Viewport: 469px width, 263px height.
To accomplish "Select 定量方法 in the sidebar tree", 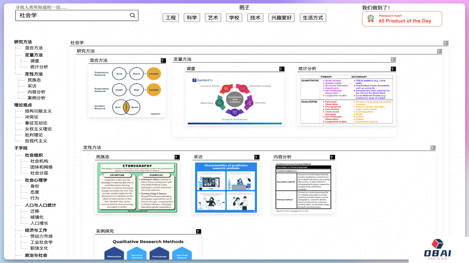I will 34,55.
